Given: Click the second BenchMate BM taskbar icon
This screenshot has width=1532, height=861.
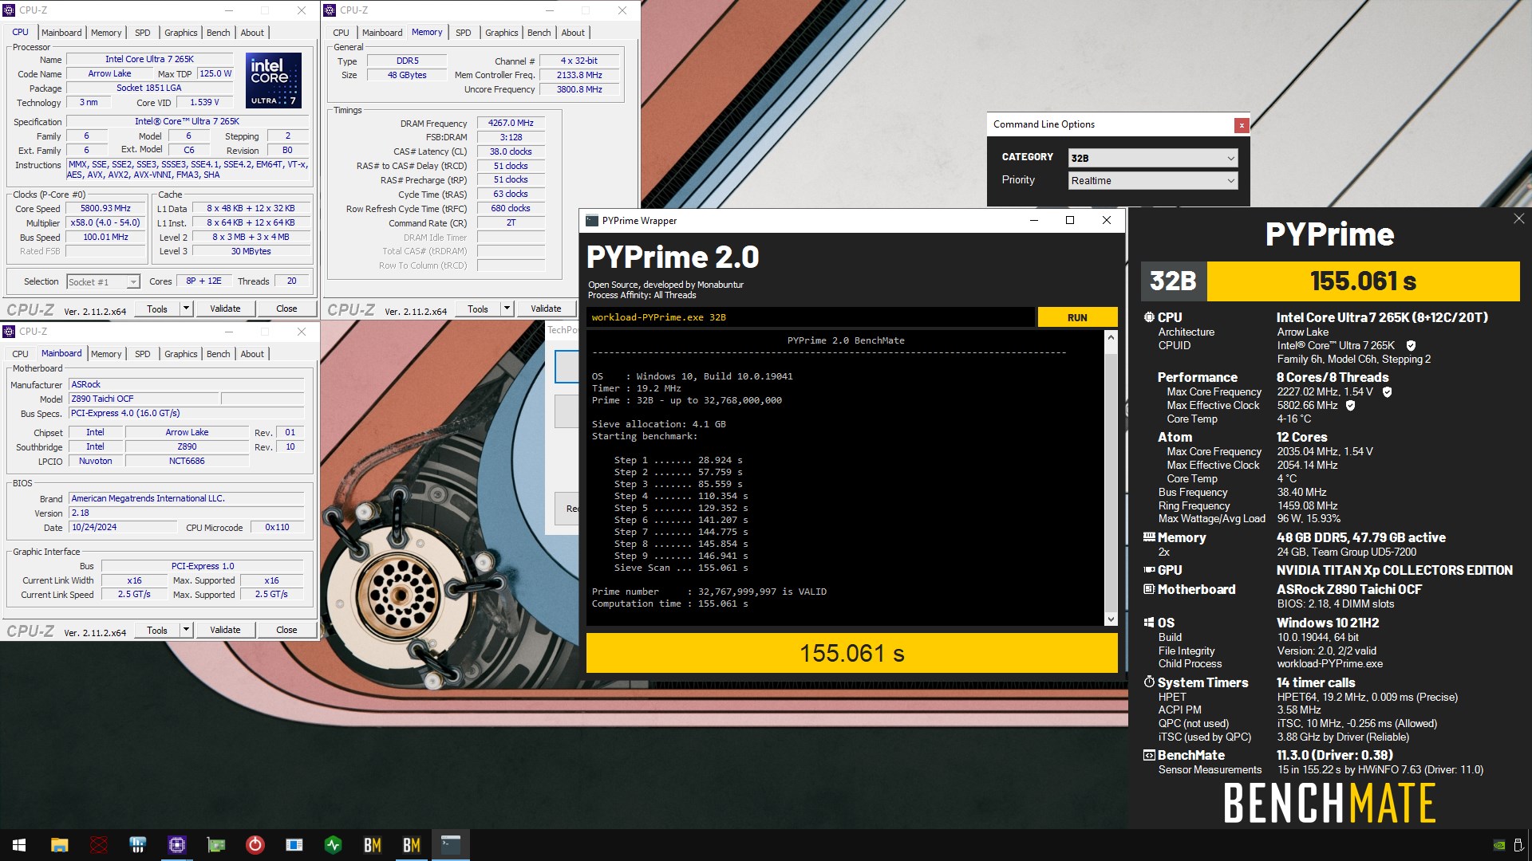Looking at the screenshot, I should (x=411, y=844).
